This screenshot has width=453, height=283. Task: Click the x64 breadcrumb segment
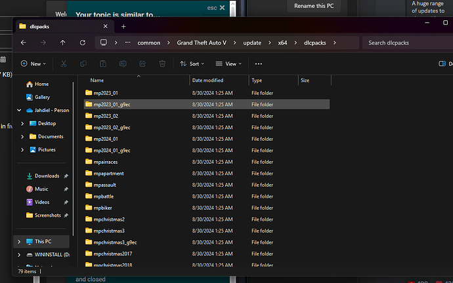(282, 43)
